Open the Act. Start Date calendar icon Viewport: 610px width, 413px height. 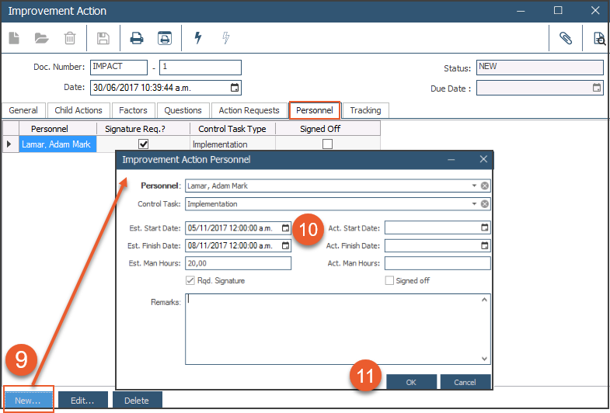tap(485, 227)
